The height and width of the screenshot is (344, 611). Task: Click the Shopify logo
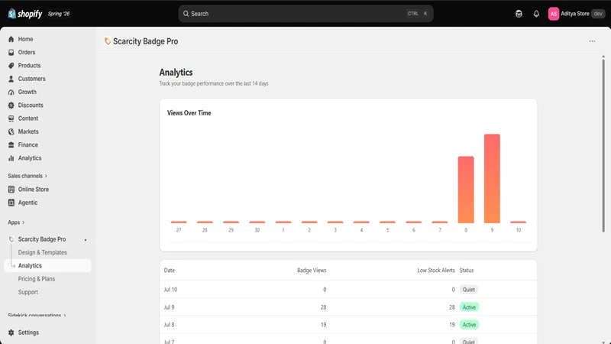point(25,14)
